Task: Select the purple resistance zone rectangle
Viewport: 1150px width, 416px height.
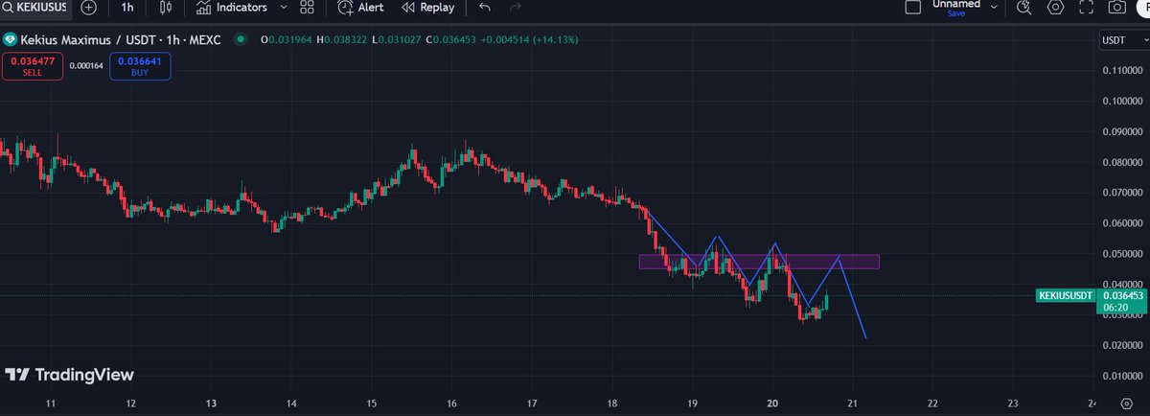Action: point(759,261)
